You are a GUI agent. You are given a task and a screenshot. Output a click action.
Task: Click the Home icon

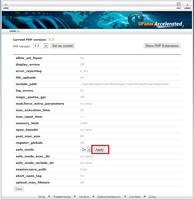[x=6, y=5]
